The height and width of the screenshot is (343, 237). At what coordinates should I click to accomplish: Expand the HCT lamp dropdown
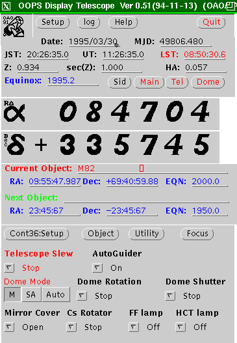pyautogui.click(x=181, y=327)
